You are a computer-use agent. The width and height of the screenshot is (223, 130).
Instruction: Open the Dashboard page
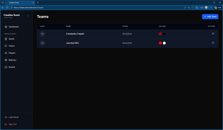point(17,27)
